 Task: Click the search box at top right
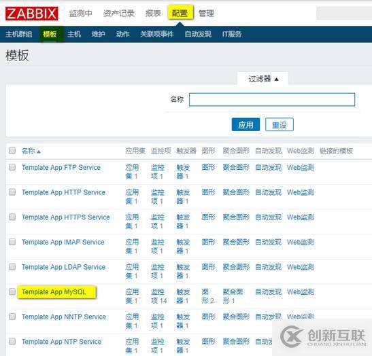tap(344, 14)
